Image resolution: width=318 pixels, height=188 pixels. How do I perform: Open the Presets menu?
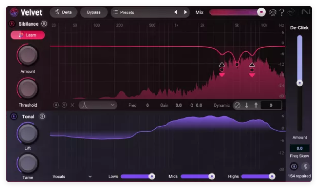(x=124, y=12)
